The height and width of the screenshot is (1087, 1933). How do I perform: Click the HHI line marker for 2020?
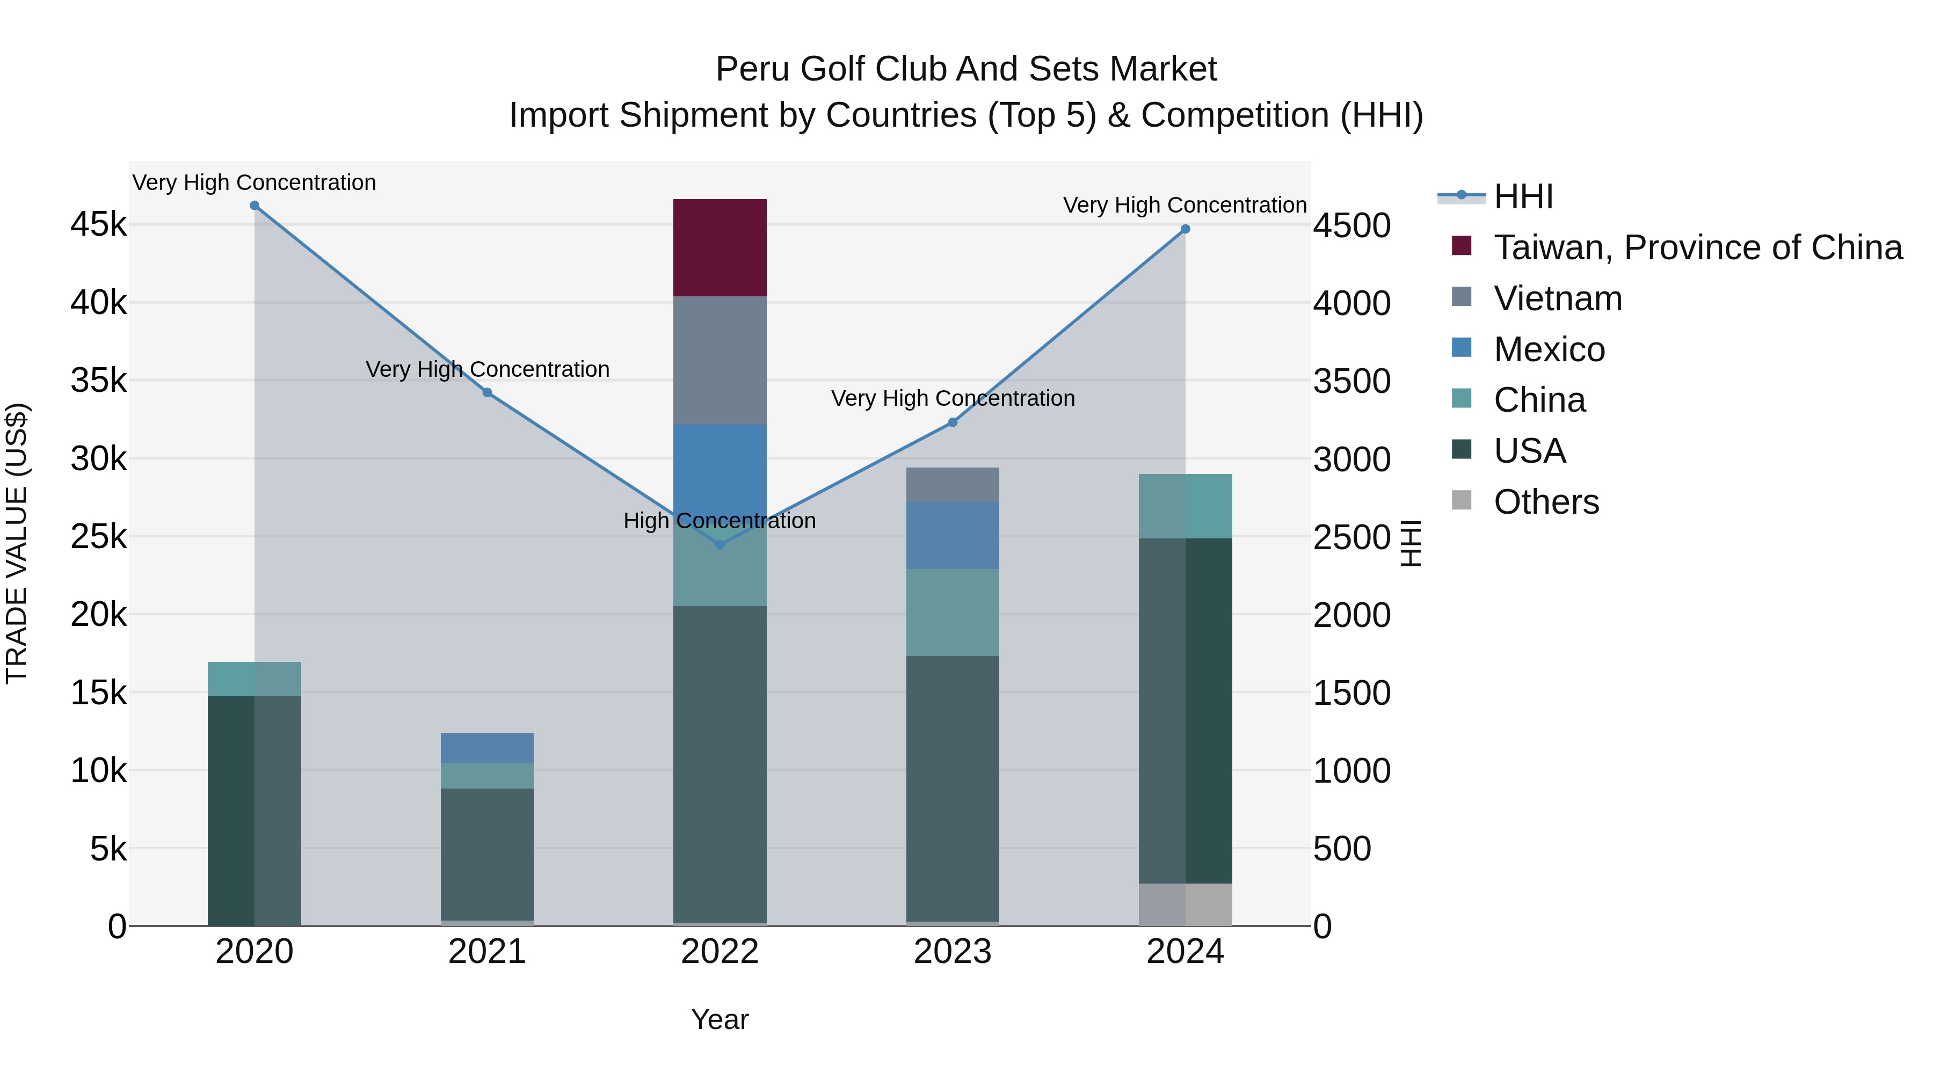click(x=255, y=206)
